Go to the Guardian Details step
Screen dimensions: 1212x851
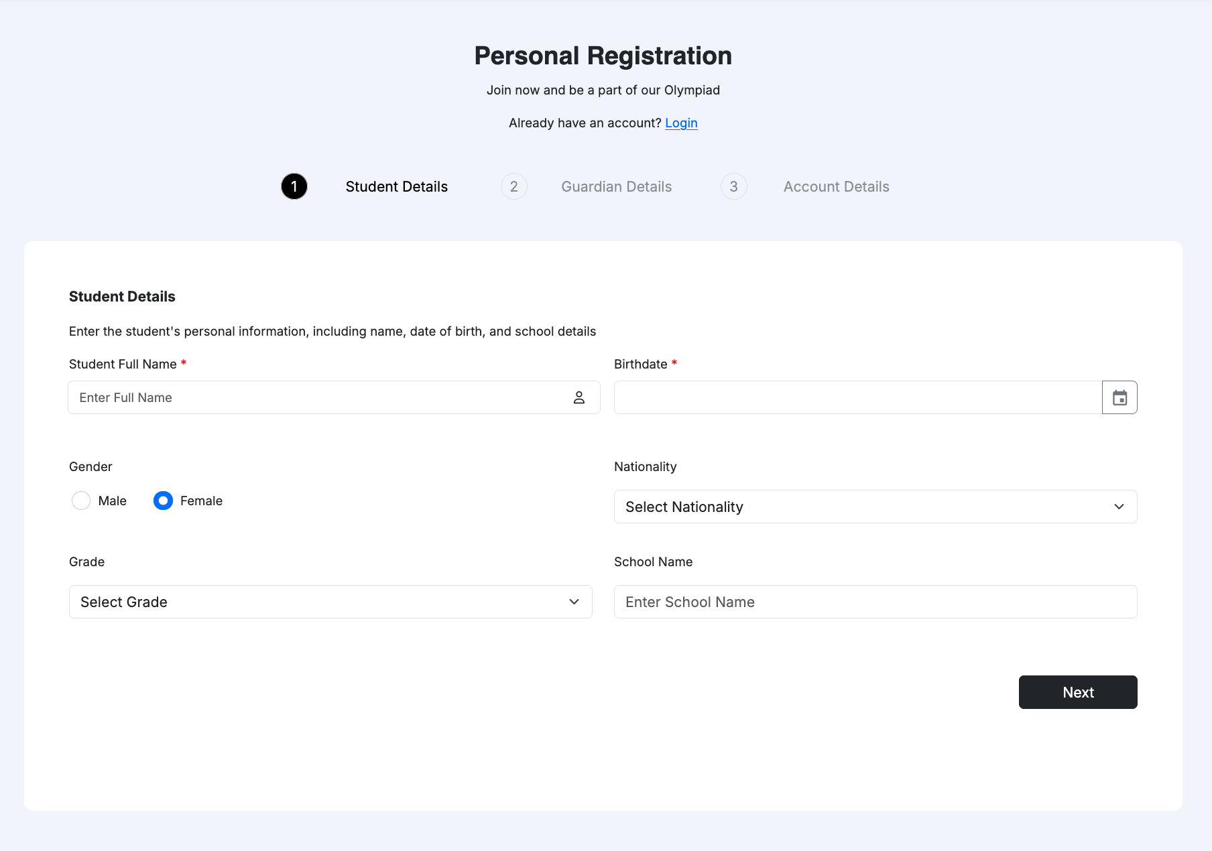pos(616,186)
